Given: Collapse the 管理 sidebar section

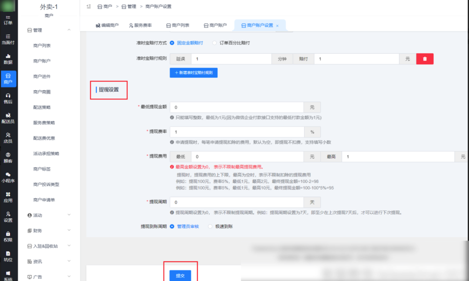Looking at the screenshot, I should 69,30.
